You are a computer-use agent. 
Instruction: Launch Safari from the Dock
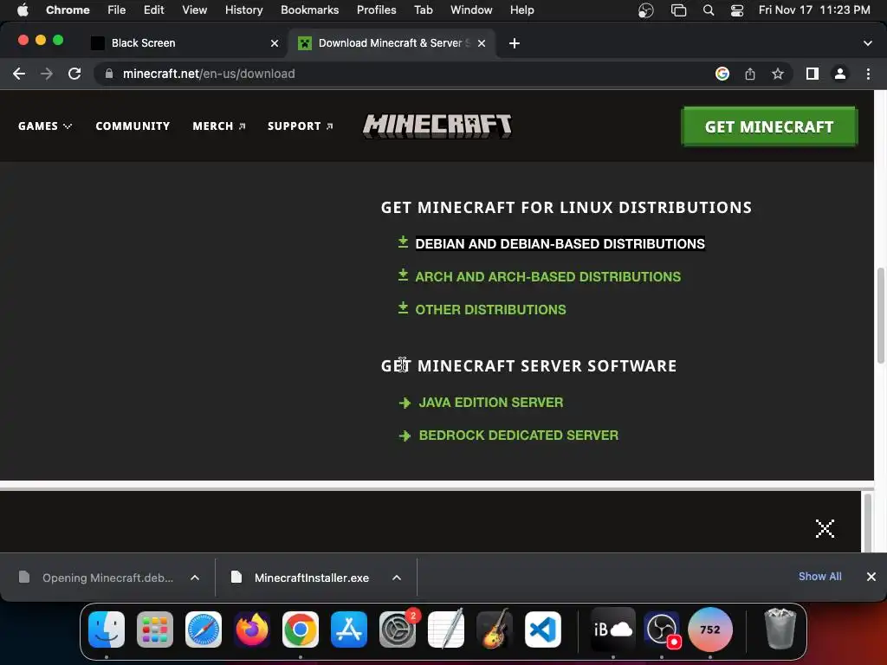203,629
